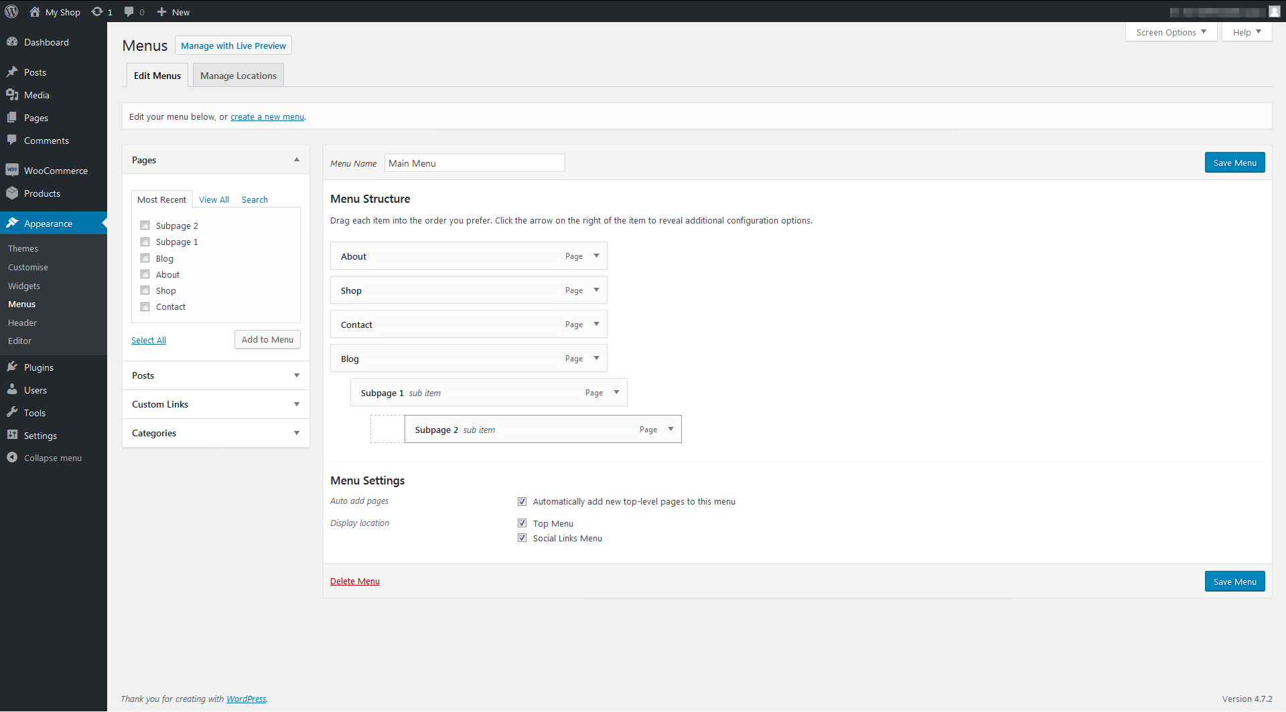This screenshot has height=712, width=1286.
Task: Expand the Custom Links panel
Action: click(x=296, y=404)
